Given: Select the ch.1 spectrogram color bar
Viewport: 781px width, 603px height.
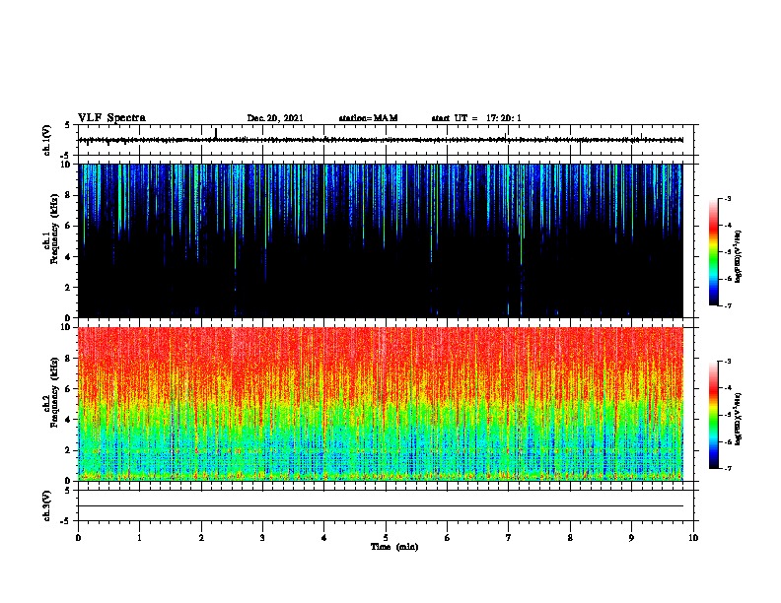Looking at the screenshot, I should coord(714,252).
